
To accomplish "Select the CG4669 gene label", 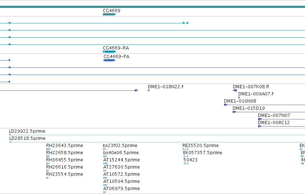I will (112, 10).
